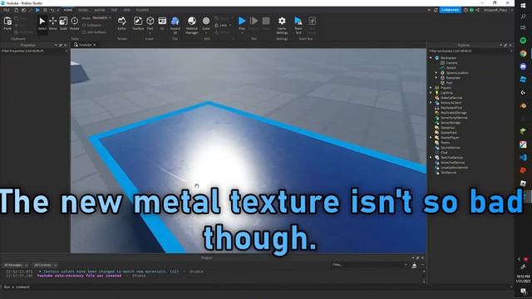Viewport: 532px width, 299px height.
Task: Switch to the AVATAR ribbon tab
Action: pos(100,10)
